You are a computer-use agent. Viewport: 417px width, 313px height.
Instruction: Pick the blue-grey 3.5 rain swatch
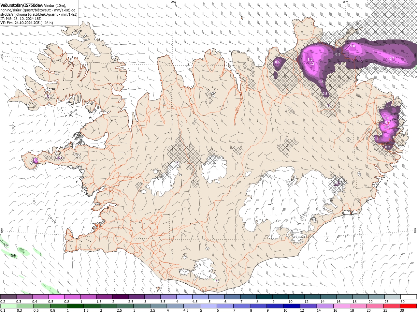[158, 306]
